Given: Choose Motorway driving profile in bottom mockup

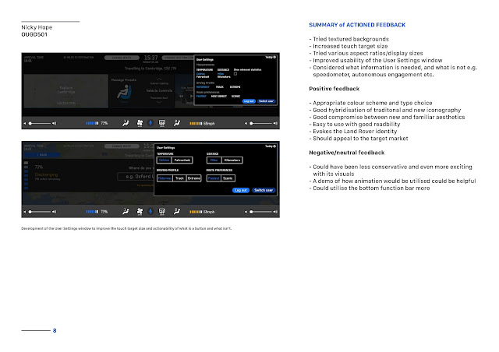Looking at the screenshot, I should pos(165,178).
